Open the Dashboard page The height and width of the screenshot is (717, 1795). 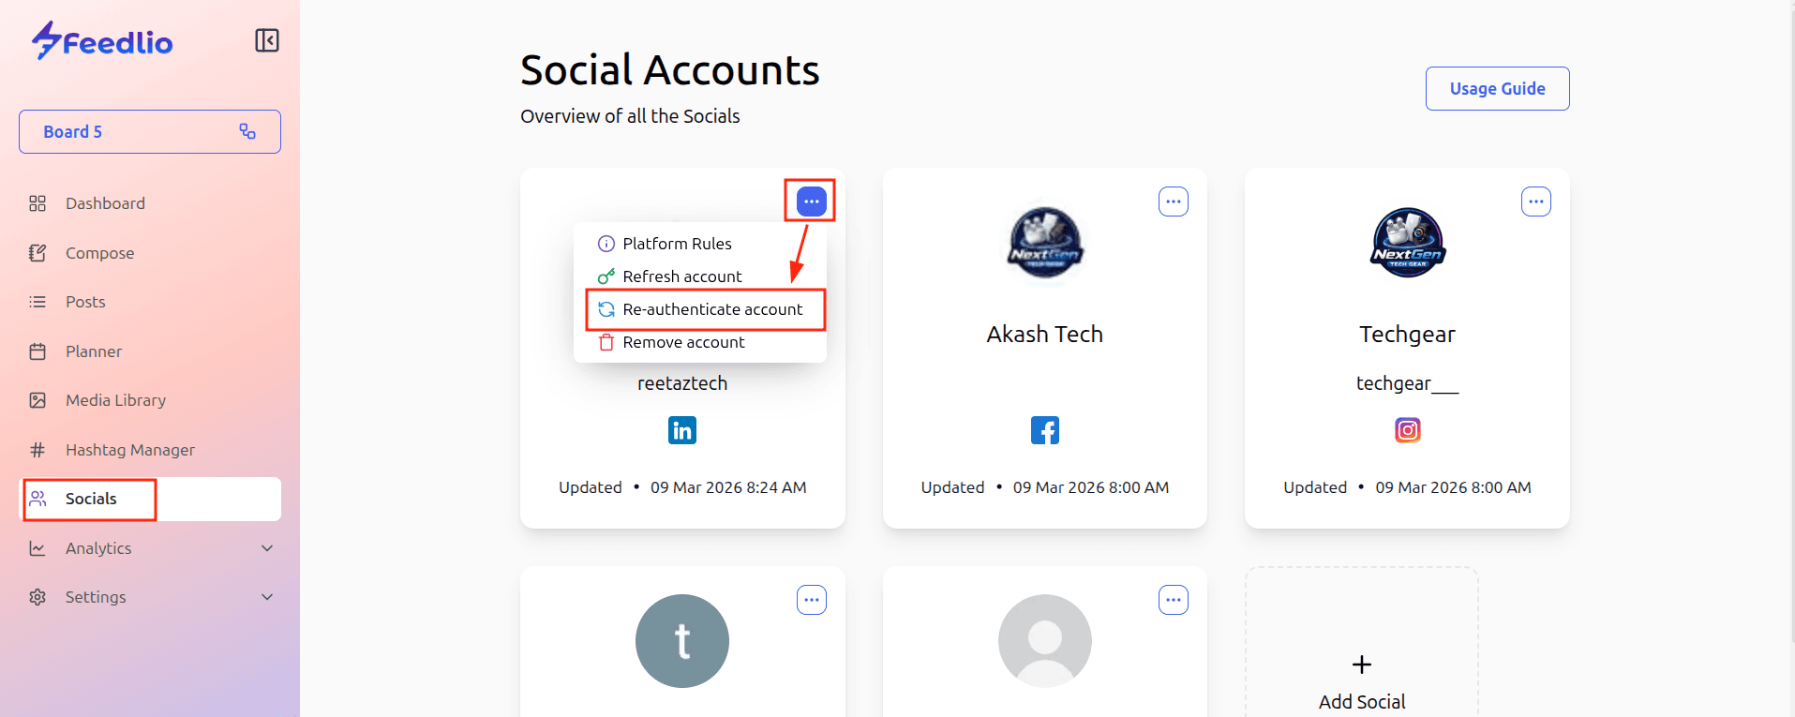(x=105, y=203)
